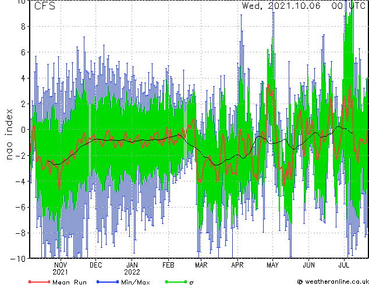Click the y-axis value -10

tap(18, 259)
